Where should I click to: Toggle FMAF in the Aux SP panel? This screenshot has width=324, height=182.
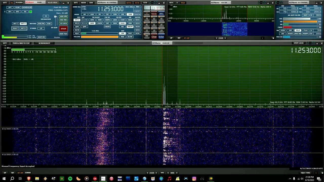point(183,3)
